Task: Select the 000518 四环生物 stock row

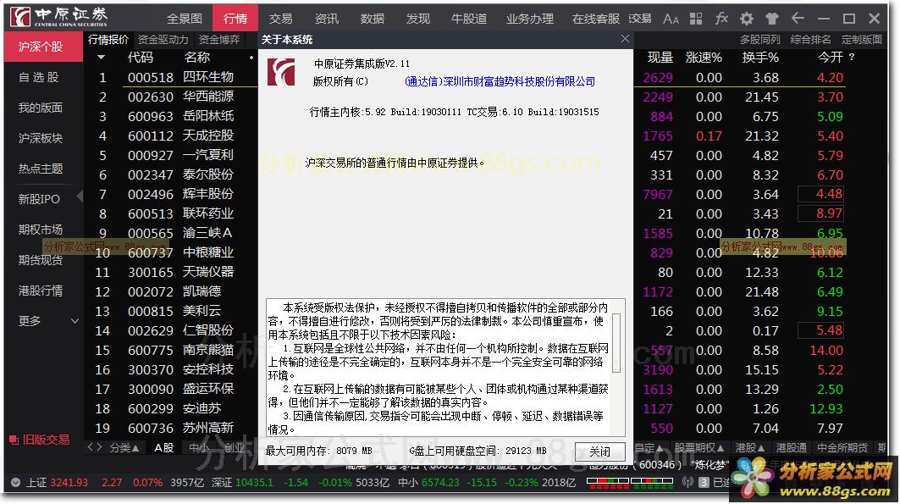Action: 172,77
